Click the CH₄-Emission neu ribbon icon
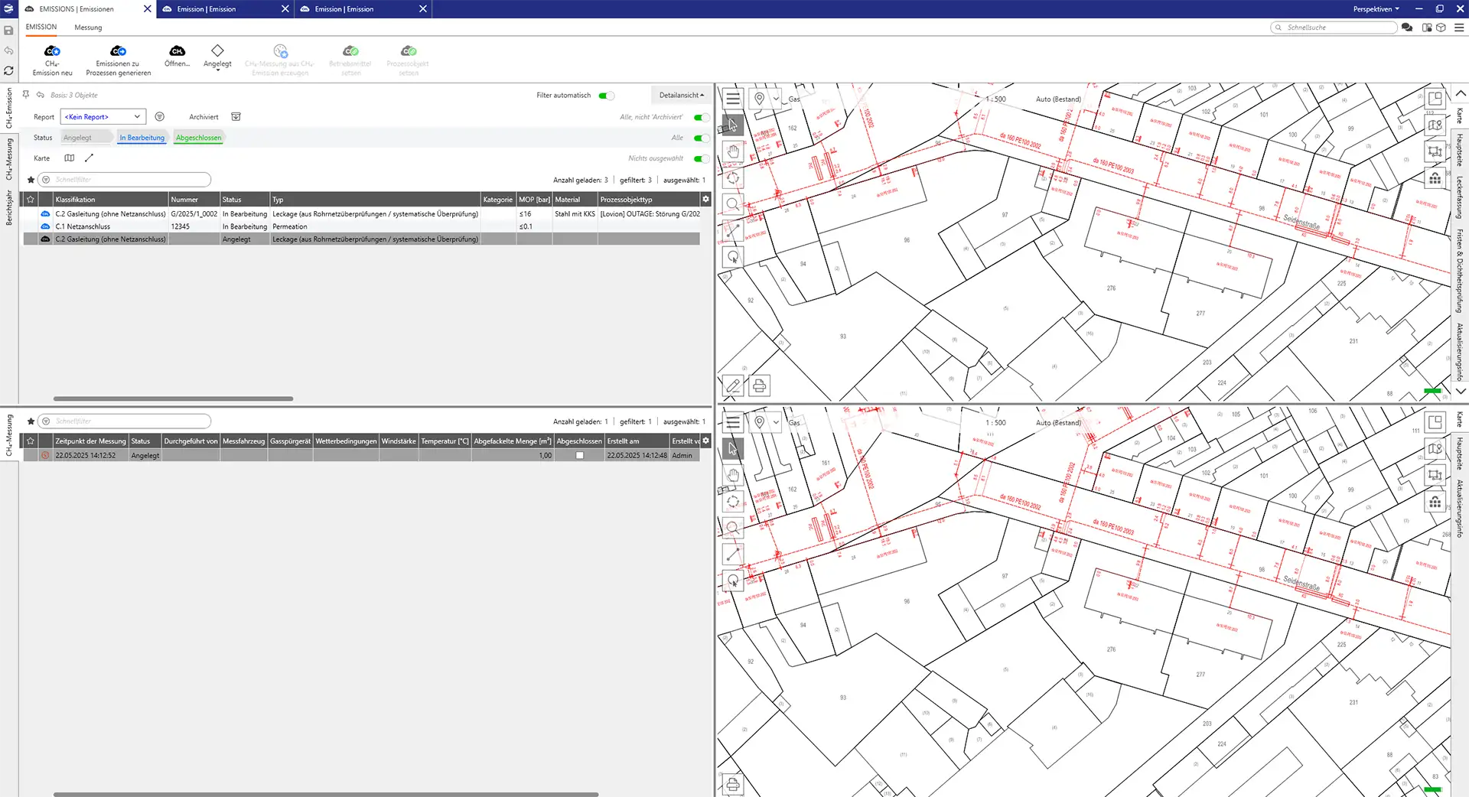1469x797 pixels. coord(52,52)
